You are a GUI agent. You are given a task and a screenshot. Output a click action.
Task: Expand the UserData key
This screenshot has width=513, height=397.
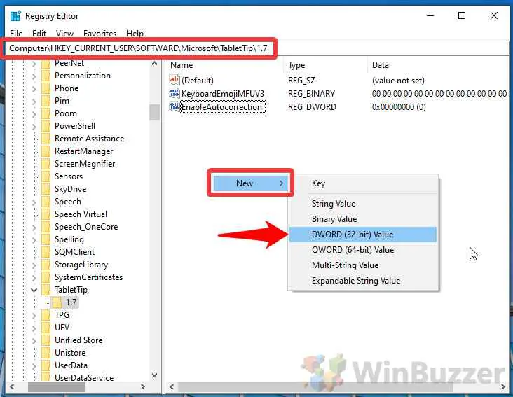point(34,366)
